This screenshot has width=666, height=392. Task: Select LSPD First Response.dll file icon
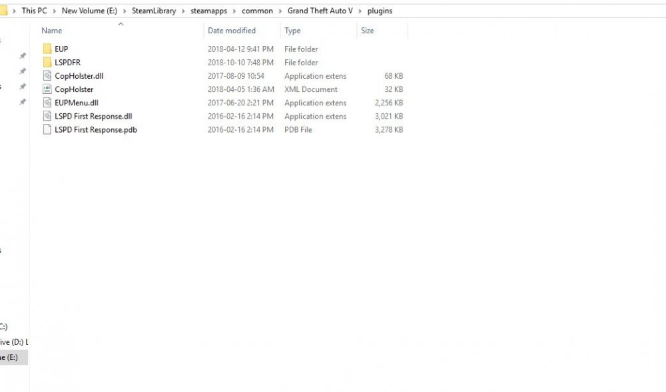[x=47, y=116]
